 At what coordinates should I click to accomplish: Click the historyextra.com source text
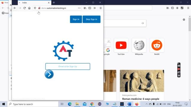[129, 95]
